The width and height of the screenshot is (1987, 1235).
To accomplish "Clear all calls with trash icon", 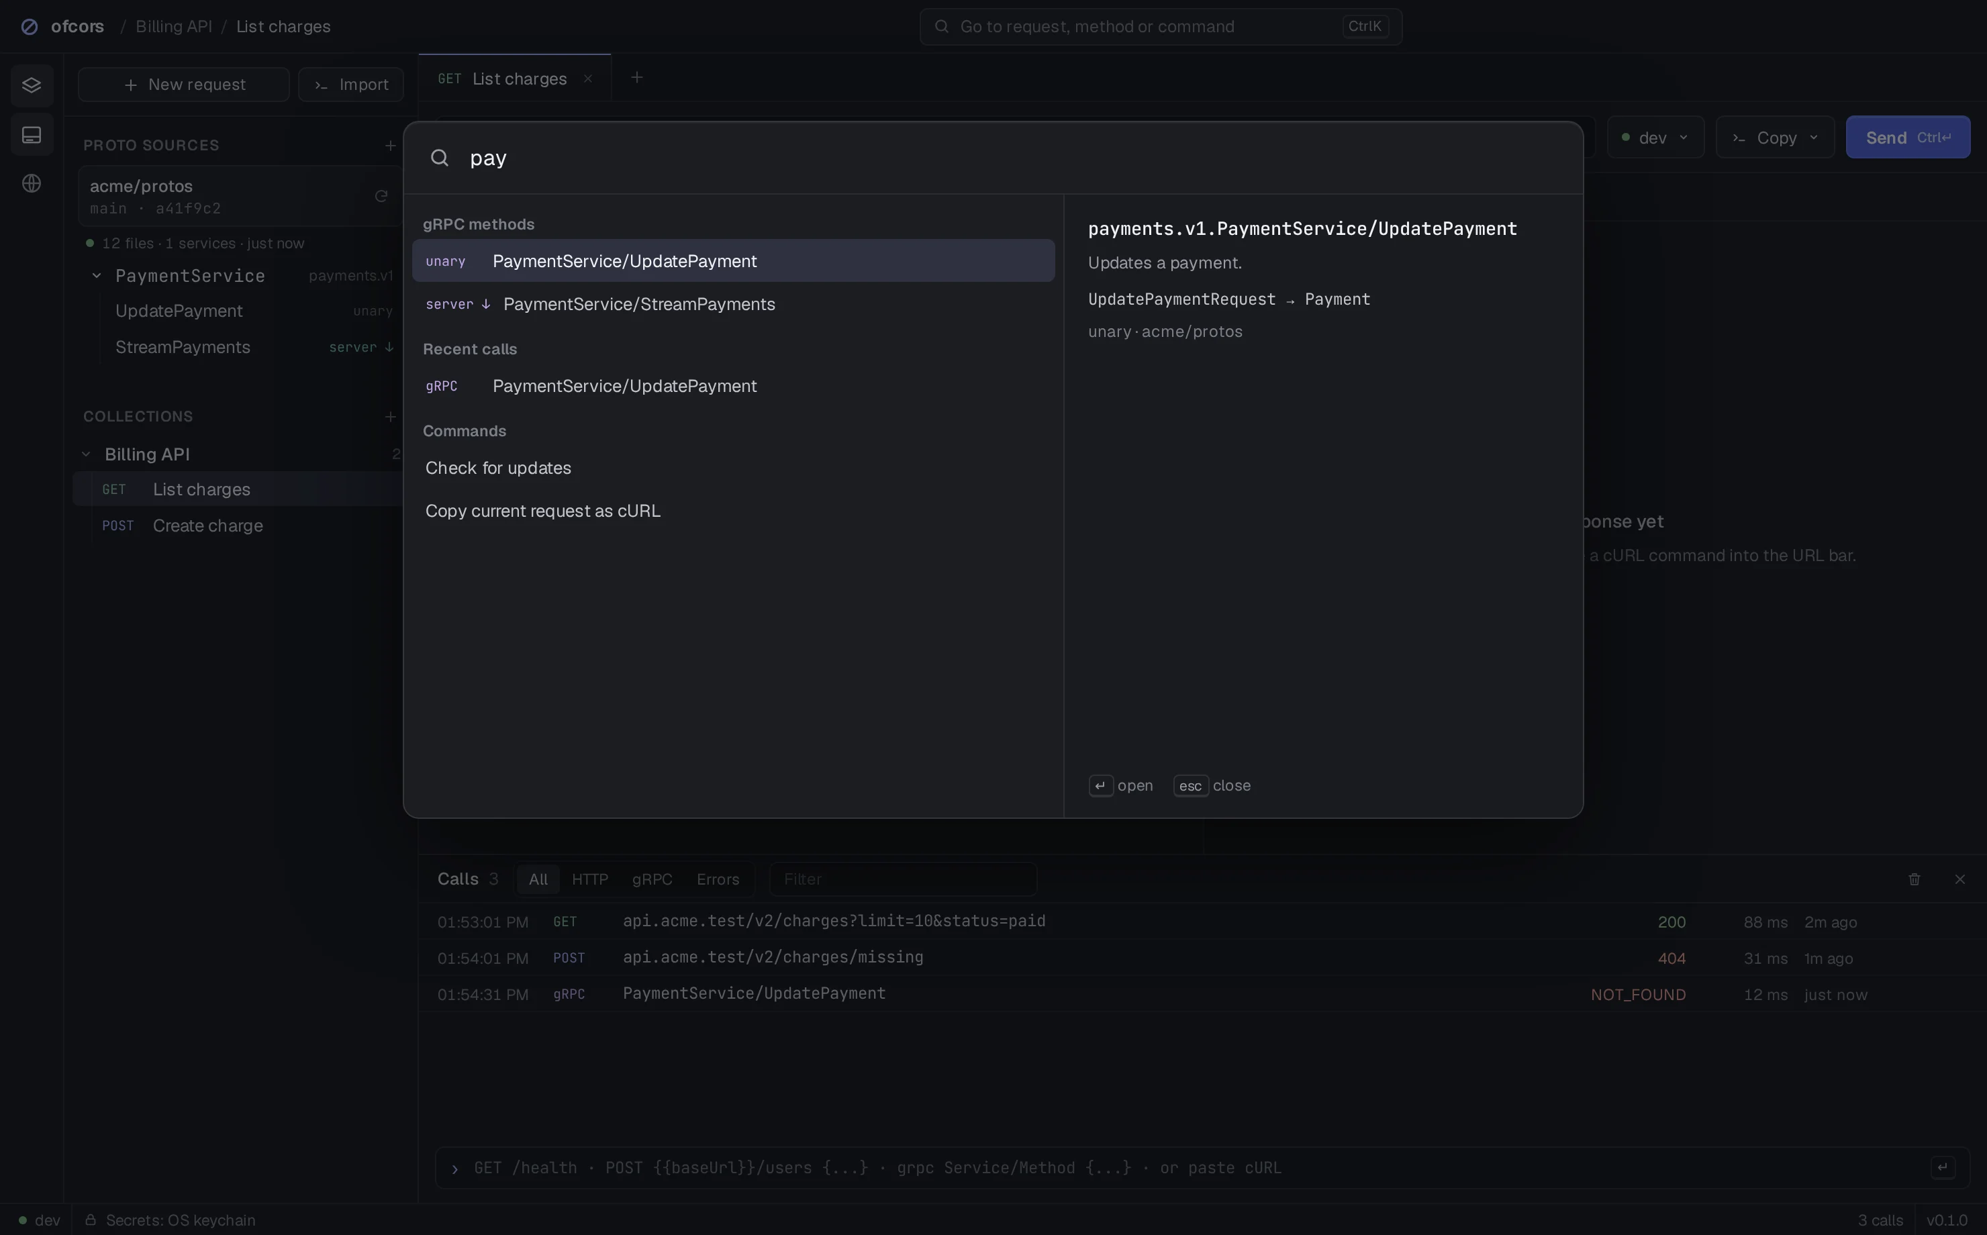I will pos(1915,879).
